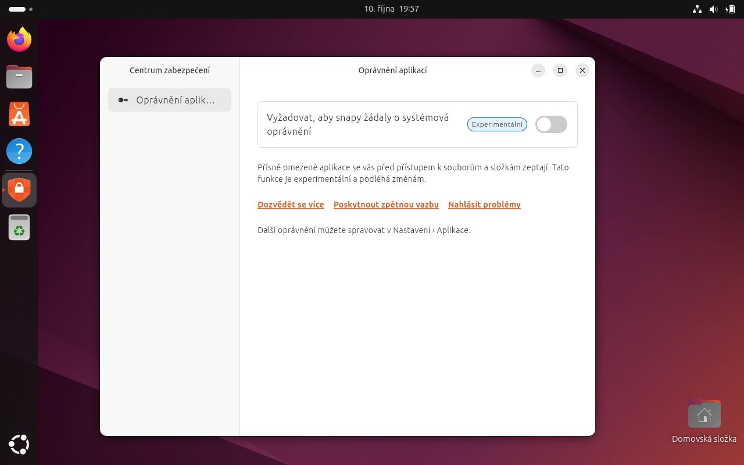Click the Security Center shield dock icon

tap(19, 189)
